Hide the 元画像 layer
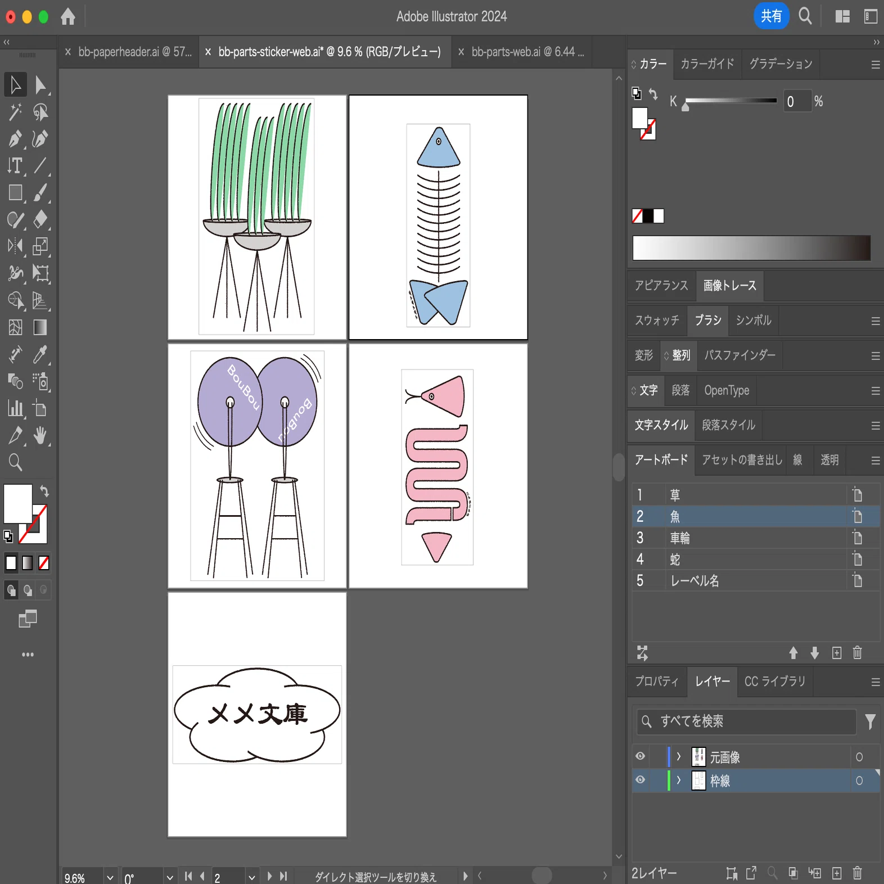 coord(640,756)
